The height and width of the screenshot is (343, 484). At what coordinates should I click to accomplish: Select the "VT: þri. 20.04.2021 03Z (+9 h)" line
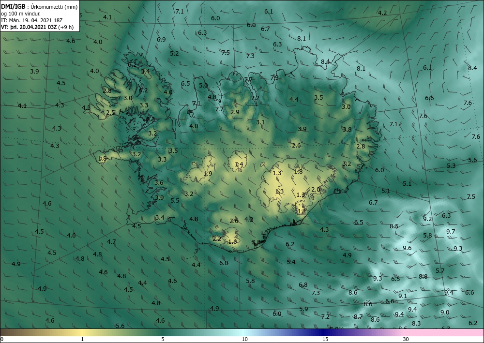[x=37, y=27]
